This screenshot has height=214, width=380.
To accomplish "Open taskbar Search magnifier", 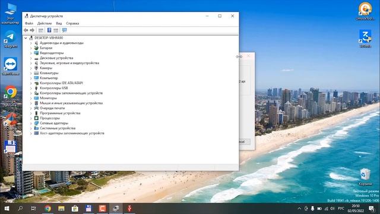I will (x=20, y=209).
